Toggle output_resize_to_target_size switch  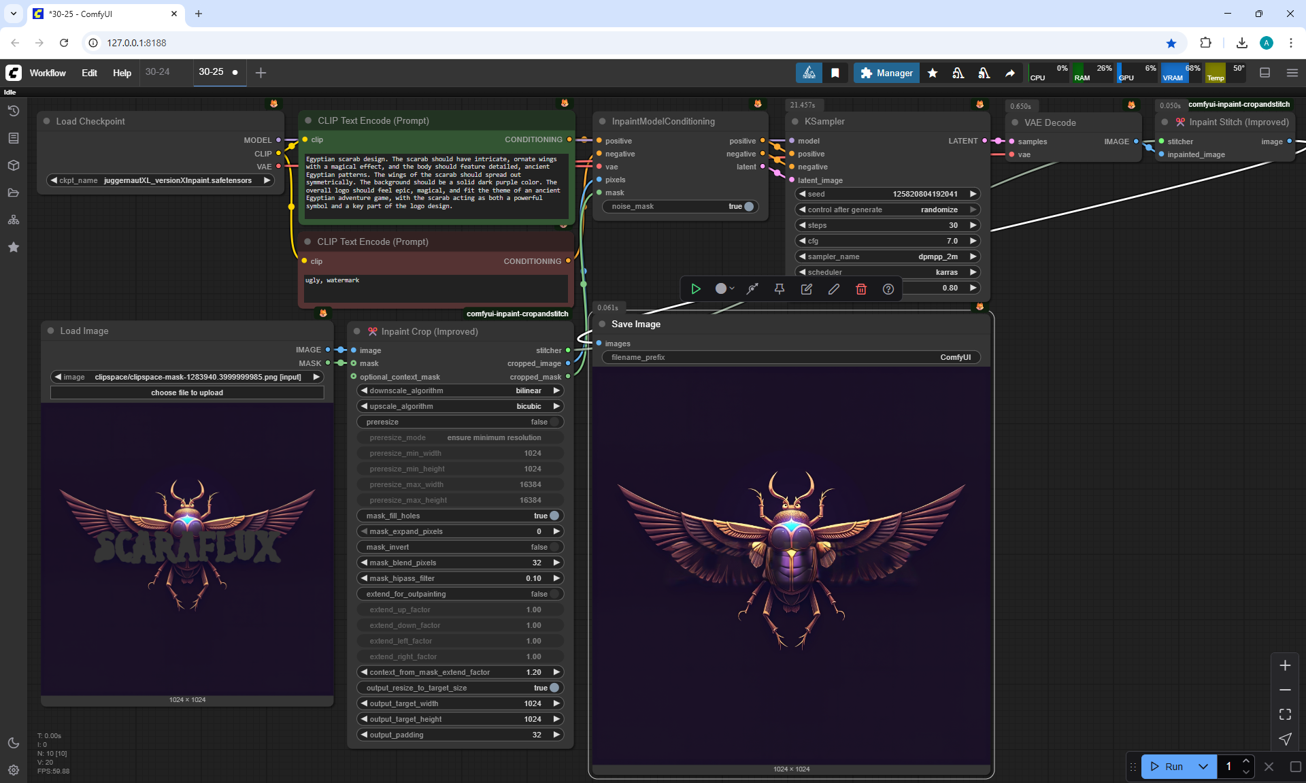pos(554,688)
